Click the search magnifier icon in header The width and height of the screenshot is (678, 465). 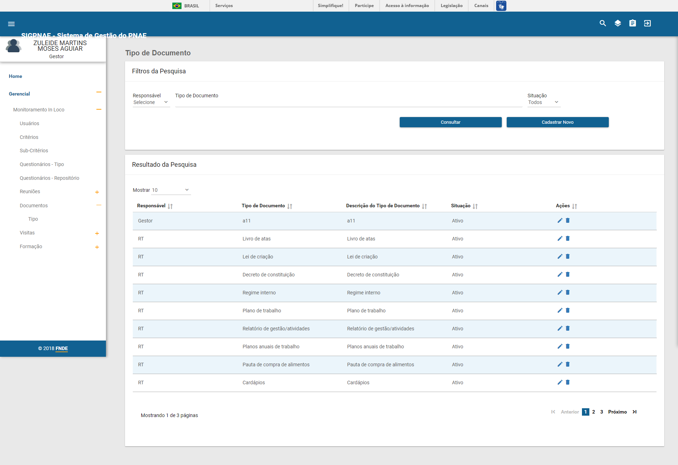click(603, 23)
